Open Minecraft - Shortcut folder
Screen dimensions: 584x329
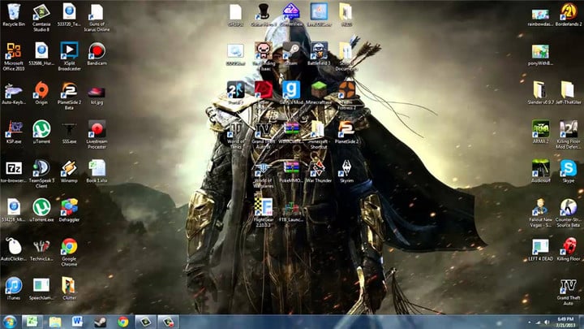[319, 135]
